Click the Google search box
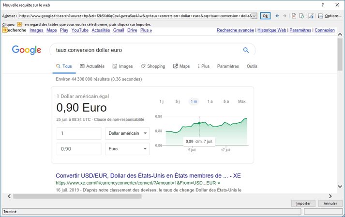 [152, 50]
